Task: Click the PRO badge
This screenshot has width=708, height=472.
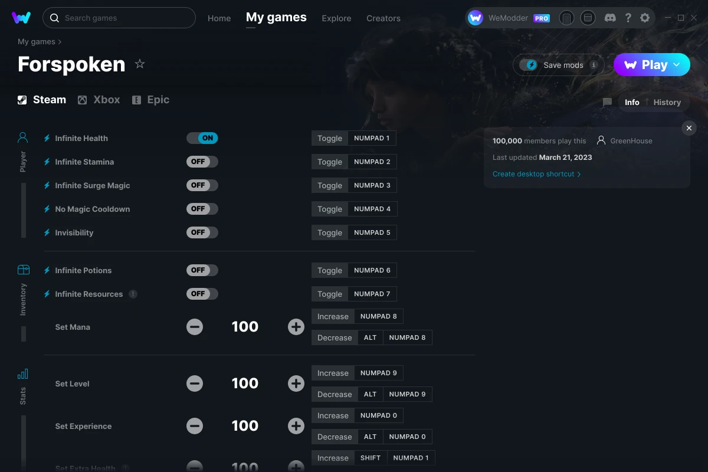Action: tap(542, 18)
